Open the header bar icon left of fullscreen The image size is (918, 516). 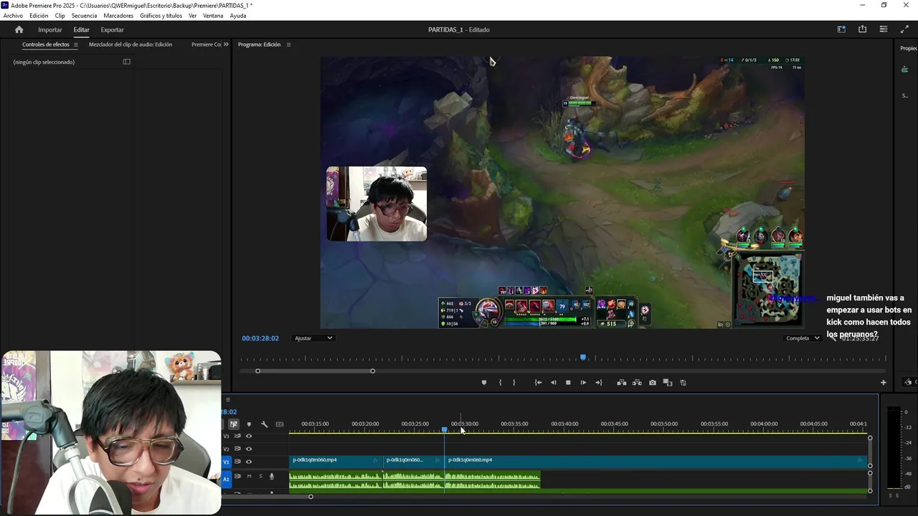point(884,29)
